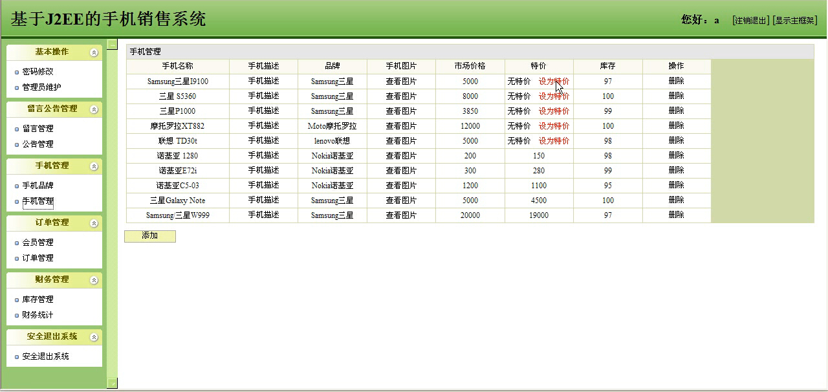
Task: Set special price for Samsung三星I9100
Action: coord(554,82)
